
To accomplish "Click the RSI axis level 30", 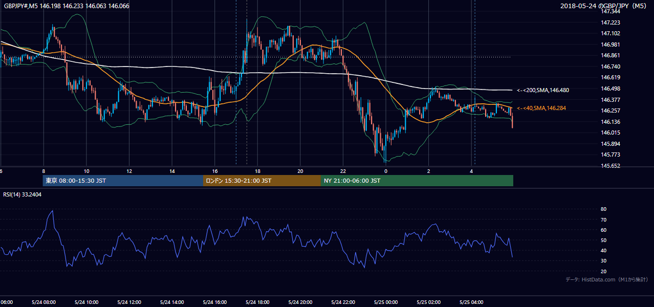I will (604, 261).
